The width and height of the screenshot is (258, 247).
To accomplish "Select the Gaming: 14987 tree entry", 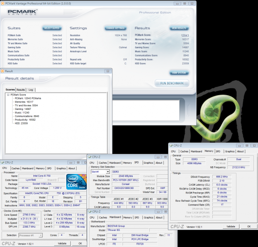I will [23, 109].
